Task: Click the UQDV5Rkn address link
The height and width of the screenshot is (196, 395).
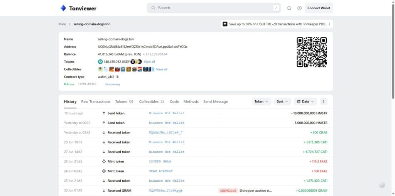Action: [165, 191]
